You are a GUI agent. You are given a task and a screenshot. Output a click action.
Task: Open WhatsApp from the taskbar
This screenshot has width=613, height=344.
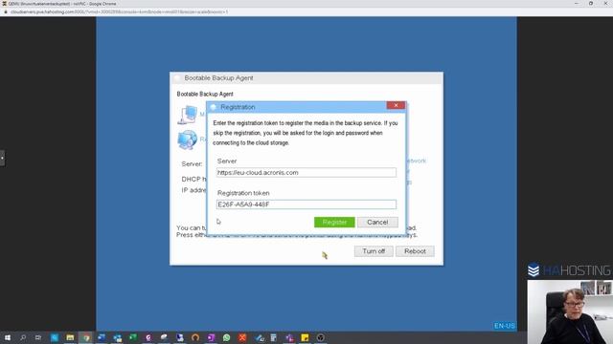point(226,337)
